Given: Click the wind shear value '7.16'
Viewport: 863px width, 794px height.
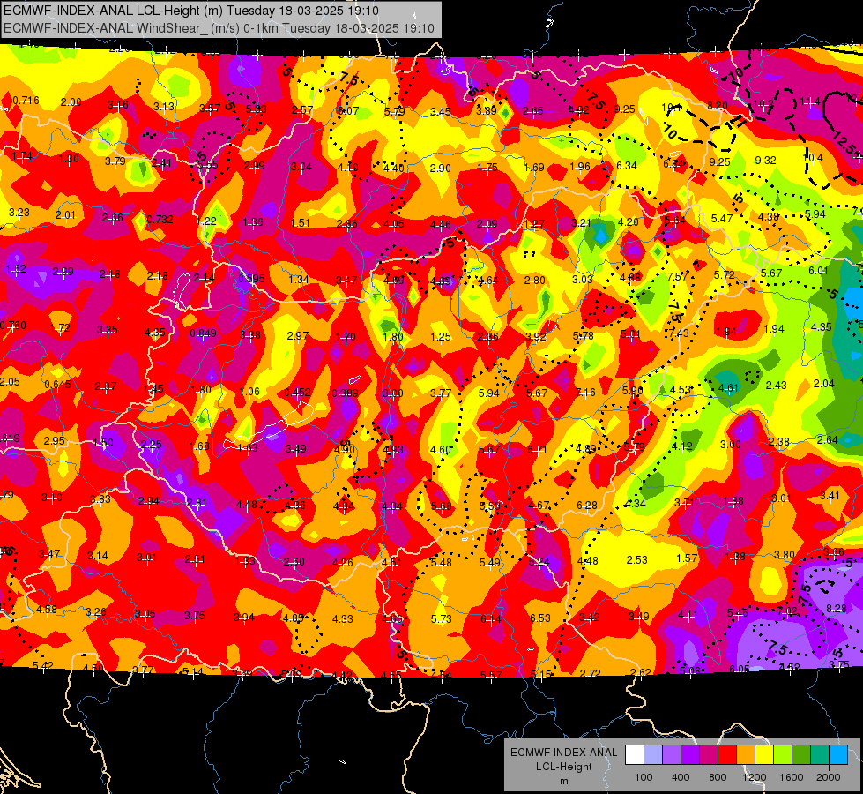Looking at the screenshot, I should click(585, 393).
